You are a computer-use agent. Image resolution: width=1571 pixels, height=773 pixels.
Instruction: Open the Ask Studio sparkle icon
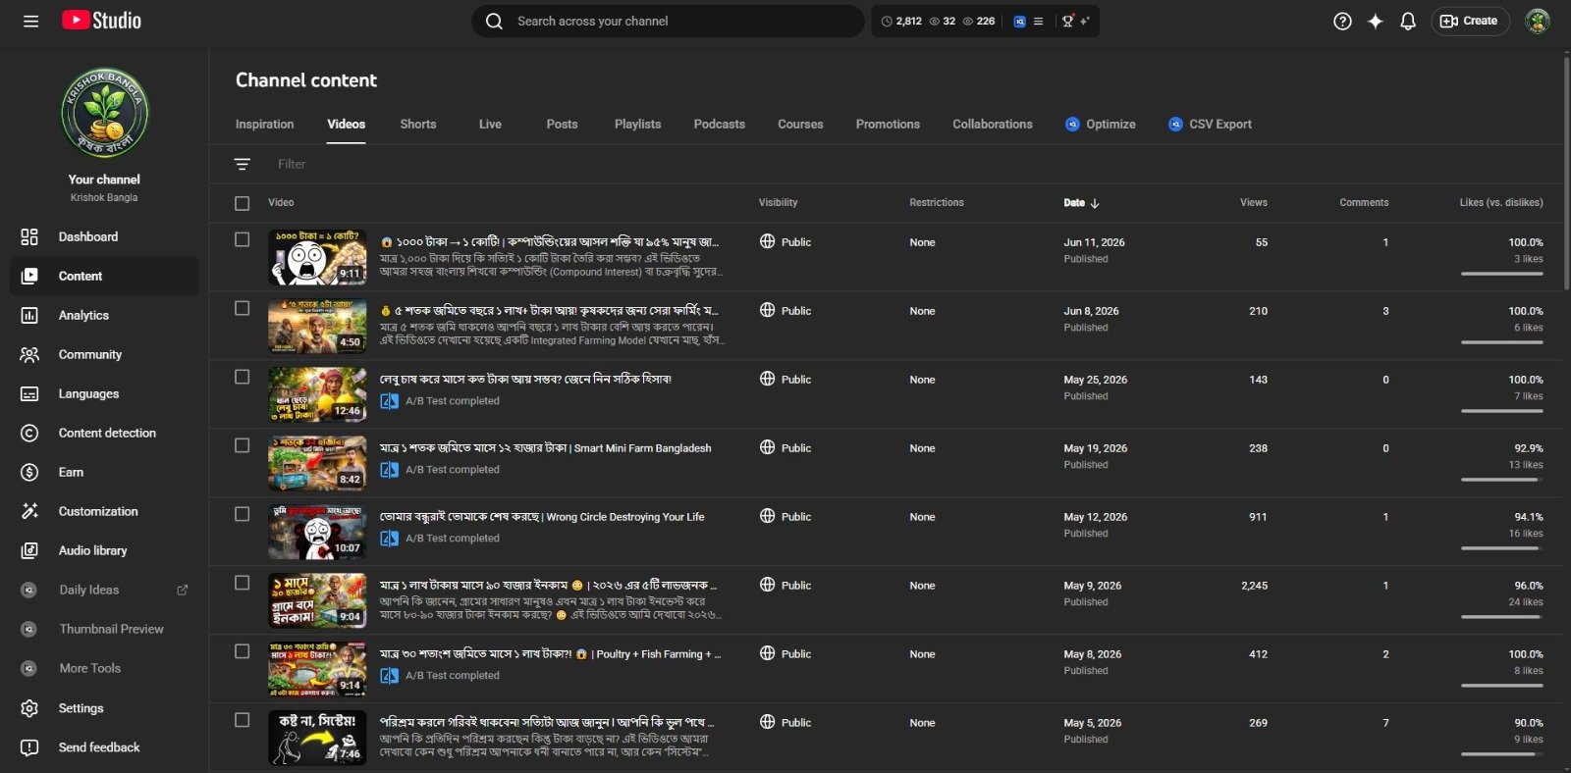(1376, 21)
